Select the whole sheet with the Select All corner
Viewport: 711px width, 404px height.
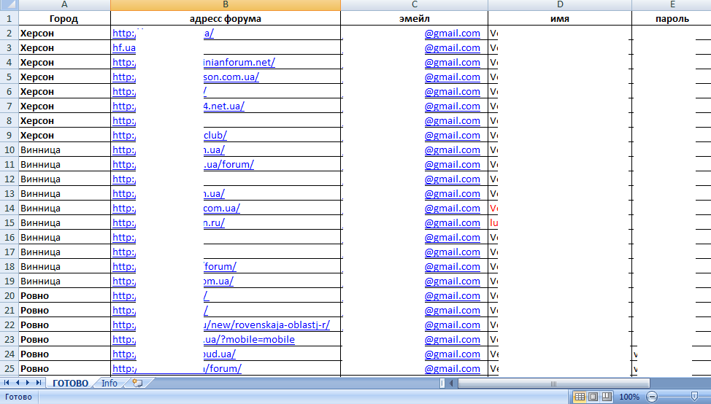pos(9,4)
